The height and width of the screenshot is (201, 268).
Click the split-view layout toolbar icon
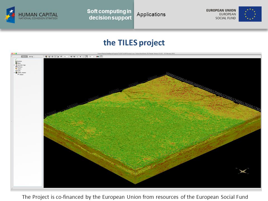tap(86, 57)
